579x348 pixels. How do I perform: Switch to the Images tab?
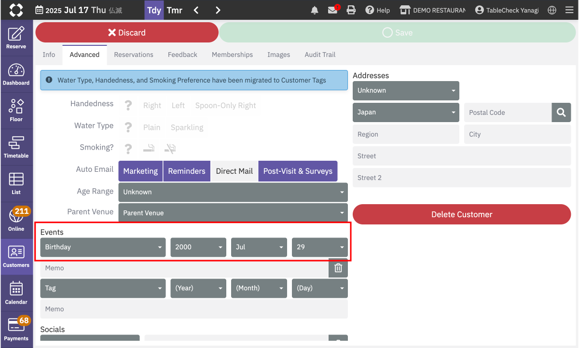tap(279, 55)
